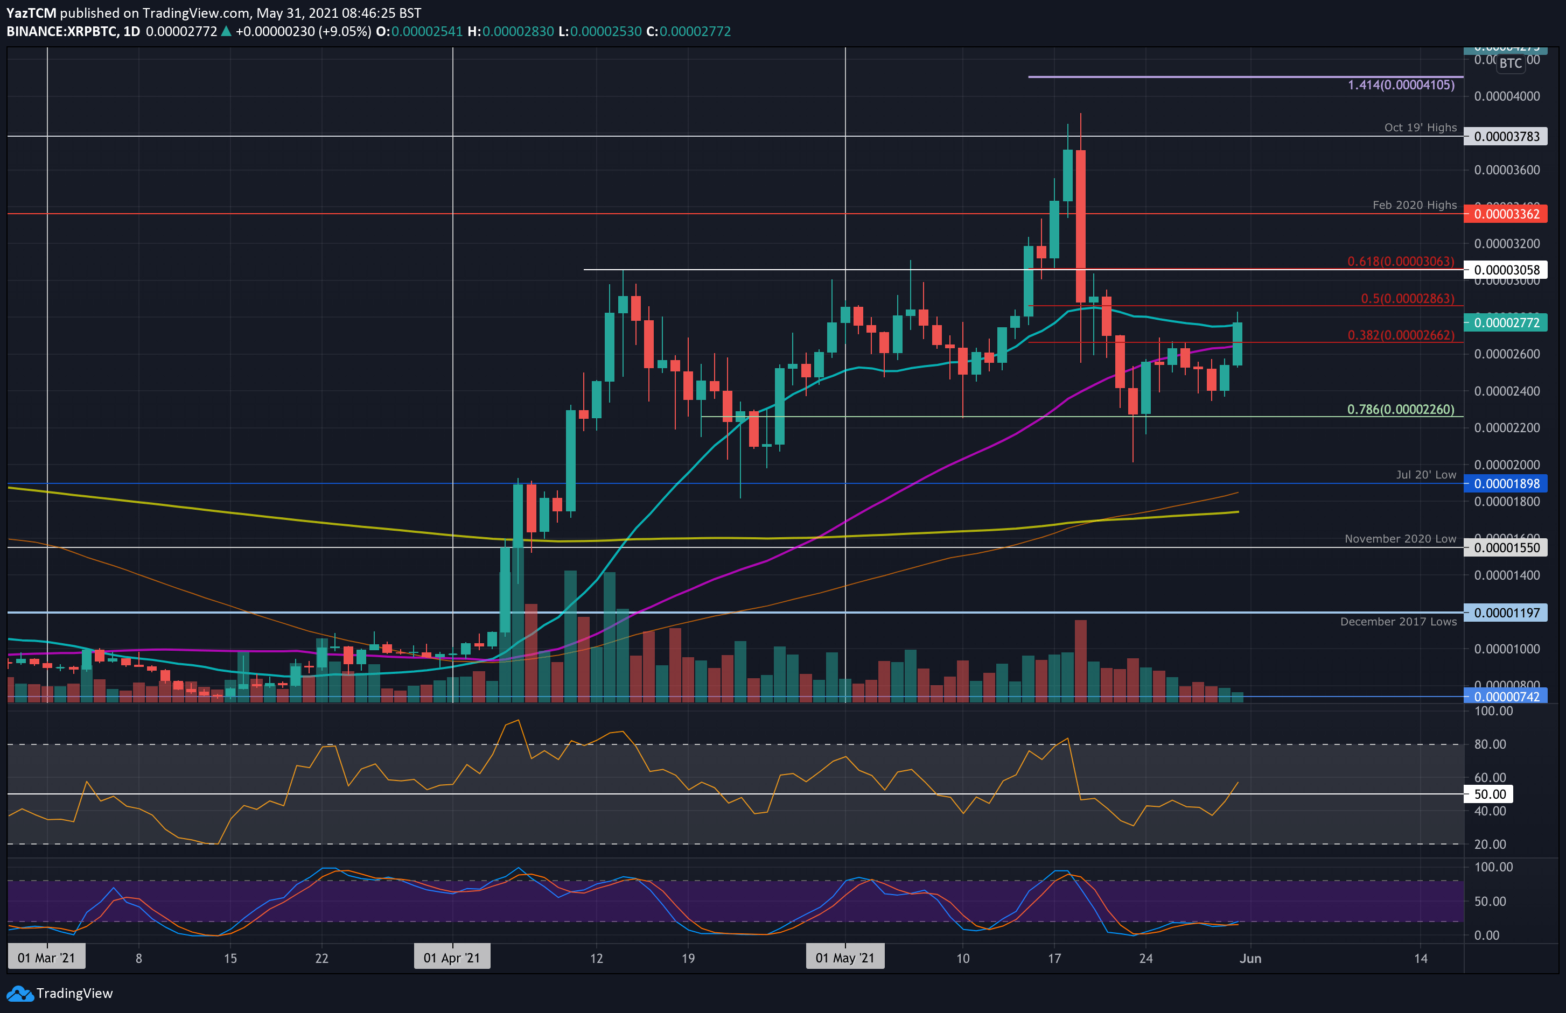Viewport: 1566px width, 1013px height.
Task: Click the Low value L:0.00002530
Action: pyautogui.click(x=599, y=31)
